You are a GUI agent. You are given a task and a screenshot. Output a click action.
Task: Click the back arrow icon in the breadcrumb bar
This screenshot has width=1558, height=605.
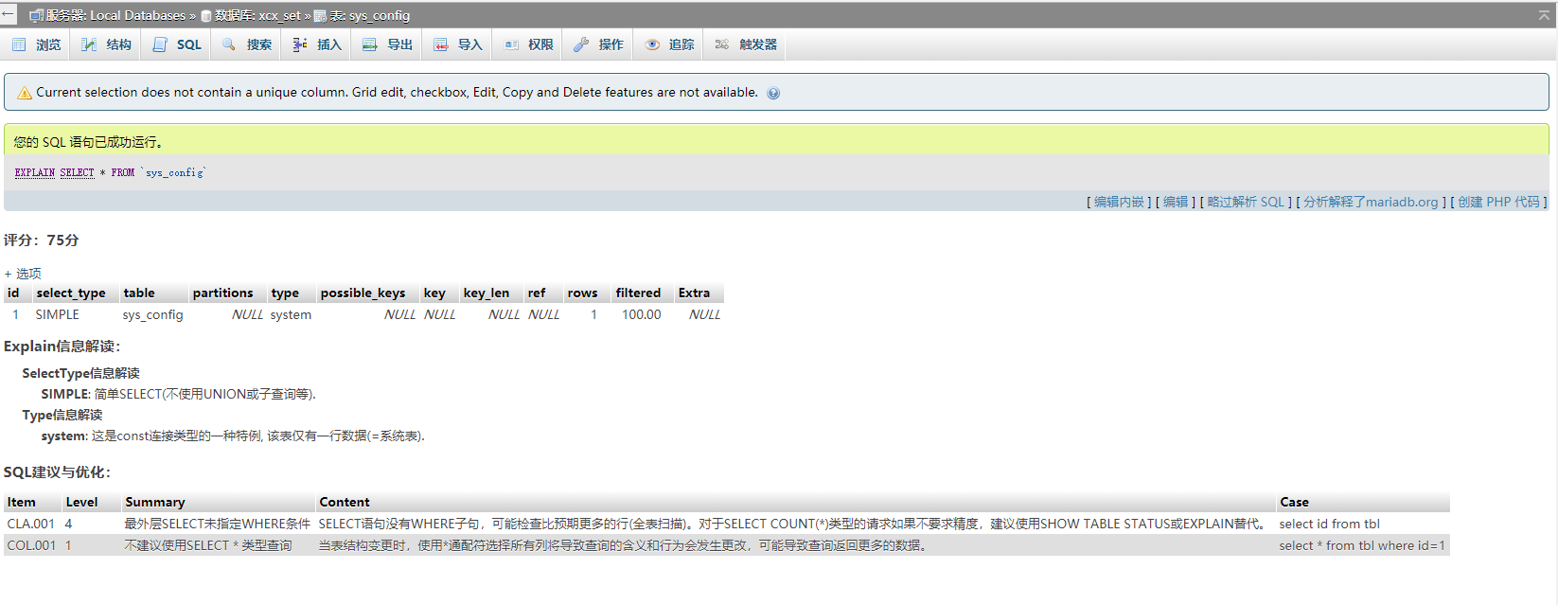(9, 14)
